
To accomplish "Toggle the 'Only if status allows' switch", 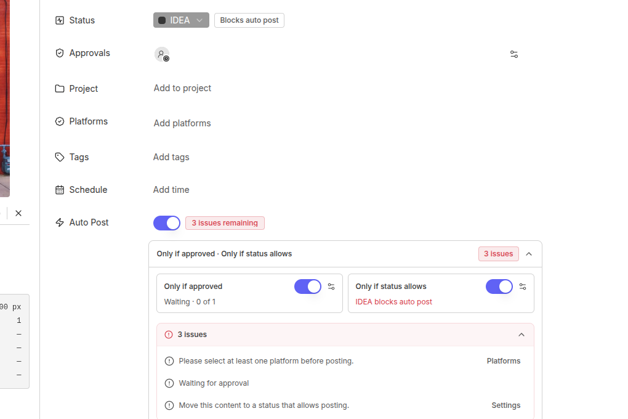I will (499, 287).
